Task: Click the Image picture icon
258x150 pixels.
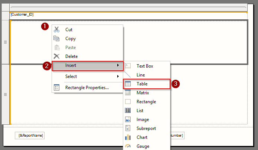Action: [128, 120]
